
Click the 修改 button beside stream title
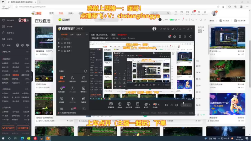113,35
